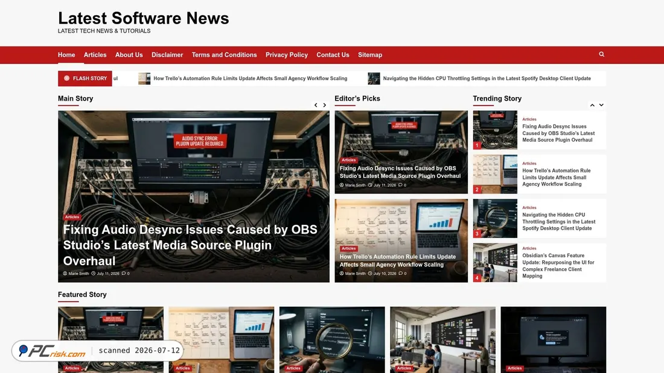Viewport: 664px width, 373px height.
Task: Open Trending story Trello Automation Rule title
Action: [x=557, y=178]
